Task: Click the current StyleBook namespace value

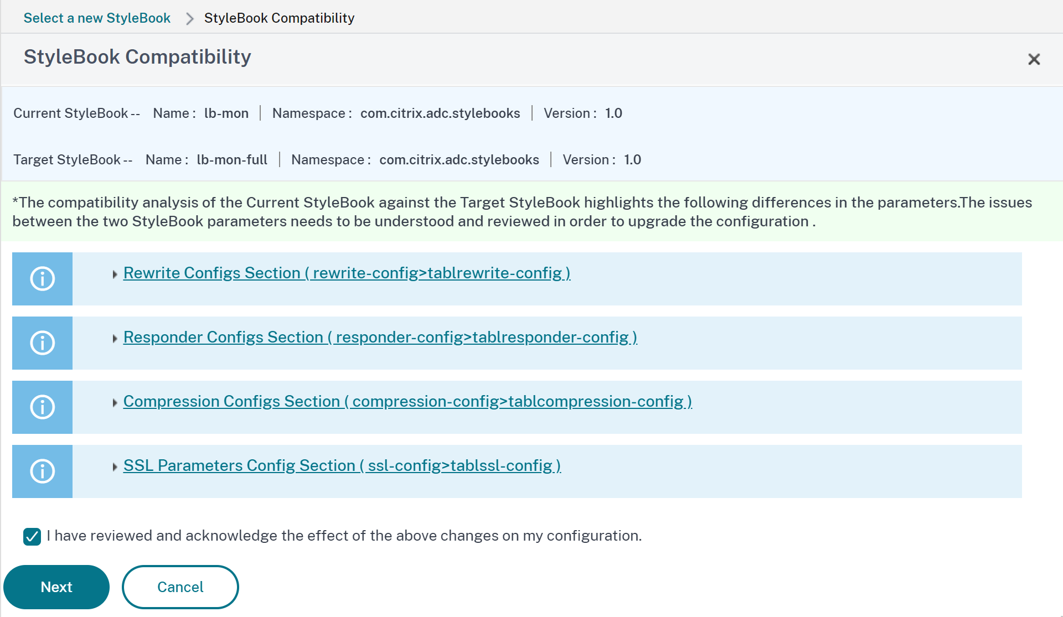Action: (x=440, y=113)
